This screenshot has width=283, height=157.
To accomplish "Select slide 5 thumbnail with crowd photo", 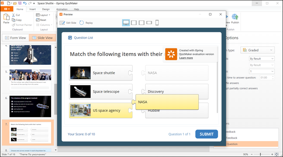I will (x=30, y=80).
